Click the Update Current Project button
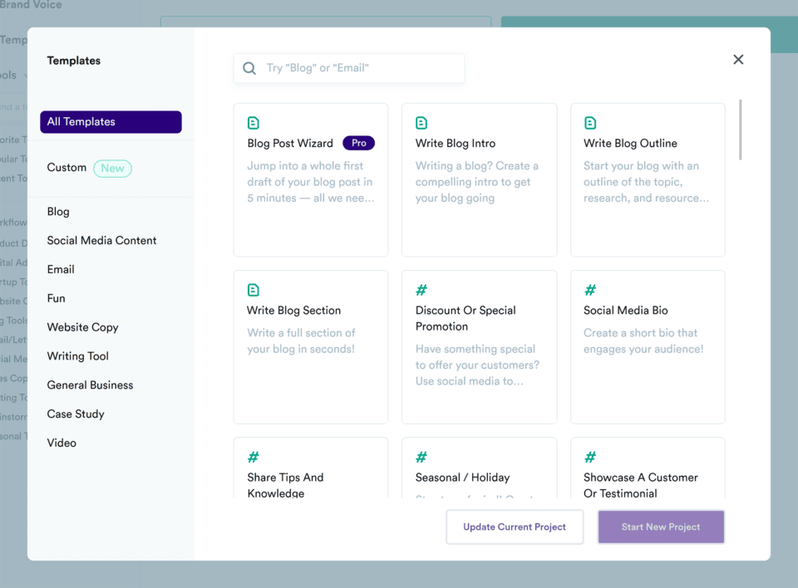This screenshot has height=588, width=798. coord(515,527)
